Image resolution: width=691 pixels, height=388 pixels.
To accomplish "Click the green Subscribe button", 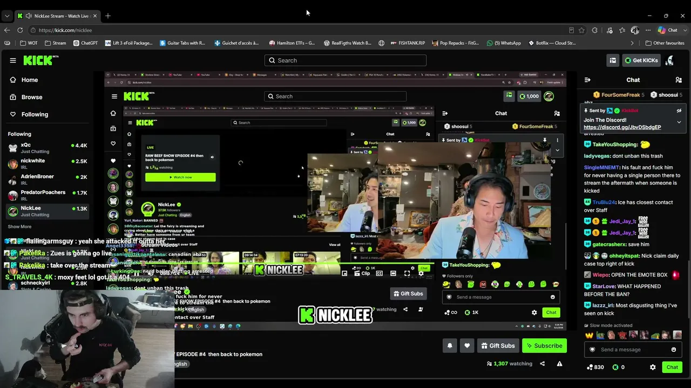I will click(x=545, y=345).
